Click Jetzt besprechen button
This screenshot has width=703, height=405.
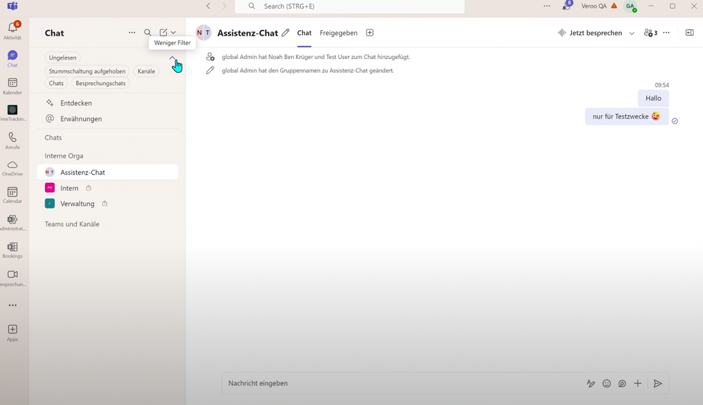[x=590, y=33]
